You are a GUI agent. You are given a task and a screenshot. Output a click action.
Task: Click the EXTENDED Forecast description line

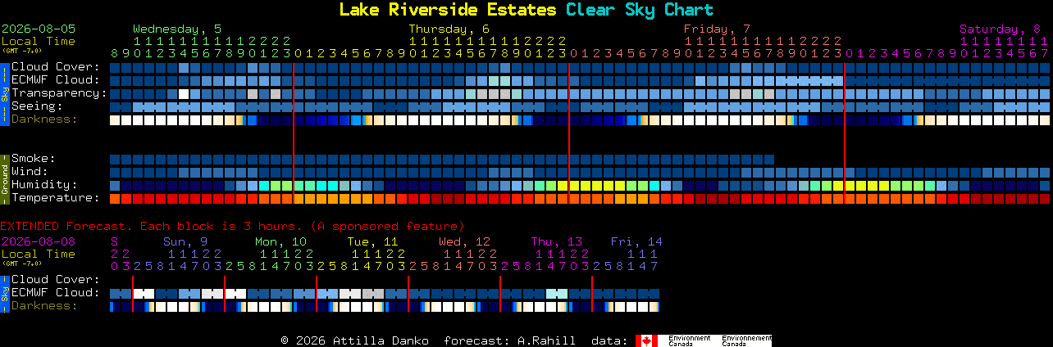(x=232, y=226)
